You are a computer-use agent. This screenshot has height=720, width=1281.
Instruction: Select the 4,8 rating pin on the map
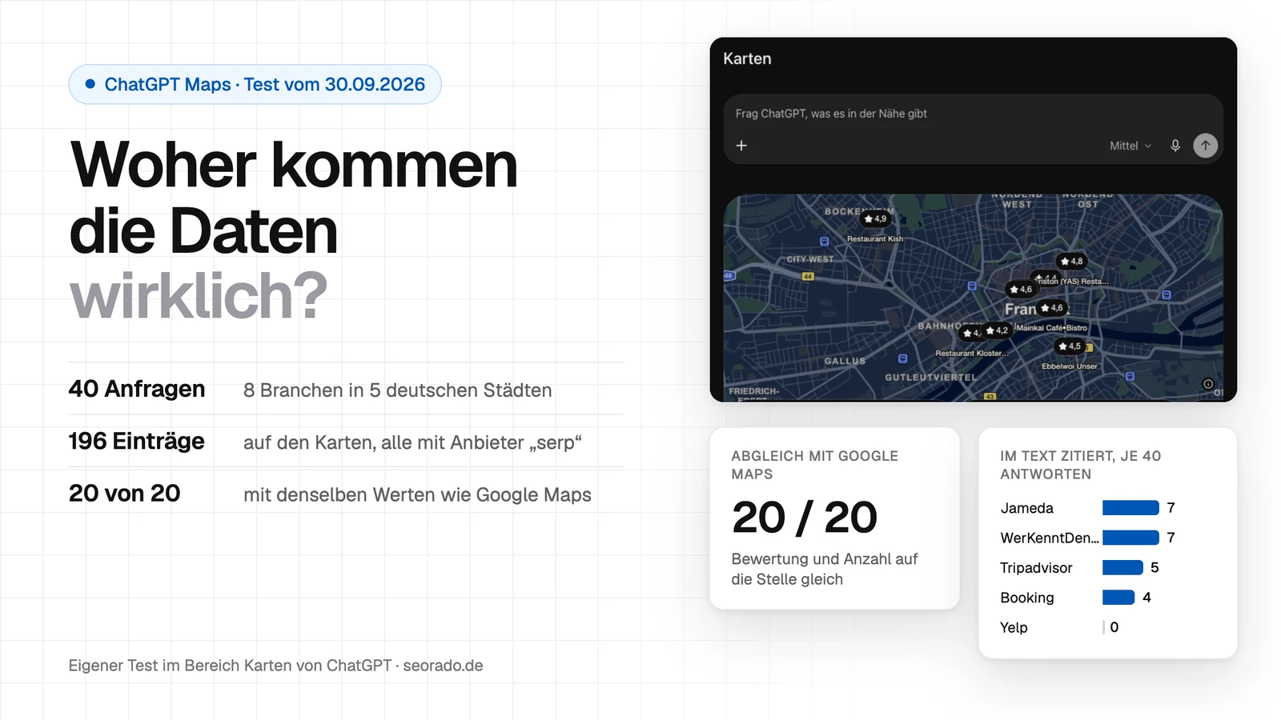click(x=1071, y=261)
